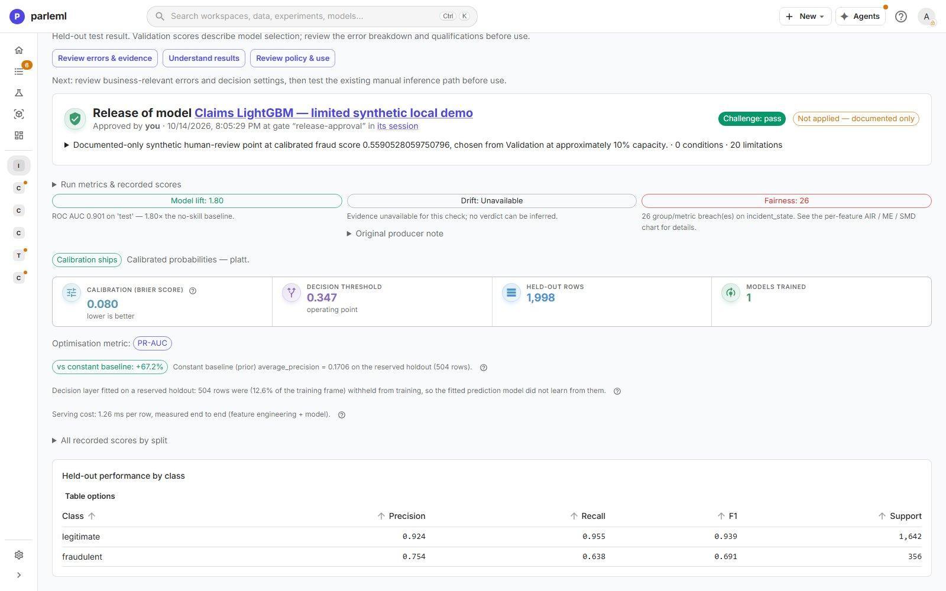Sort table by F1 column
Image resolution: width=946 pixels, height=591 pixels.
(727, 516)
